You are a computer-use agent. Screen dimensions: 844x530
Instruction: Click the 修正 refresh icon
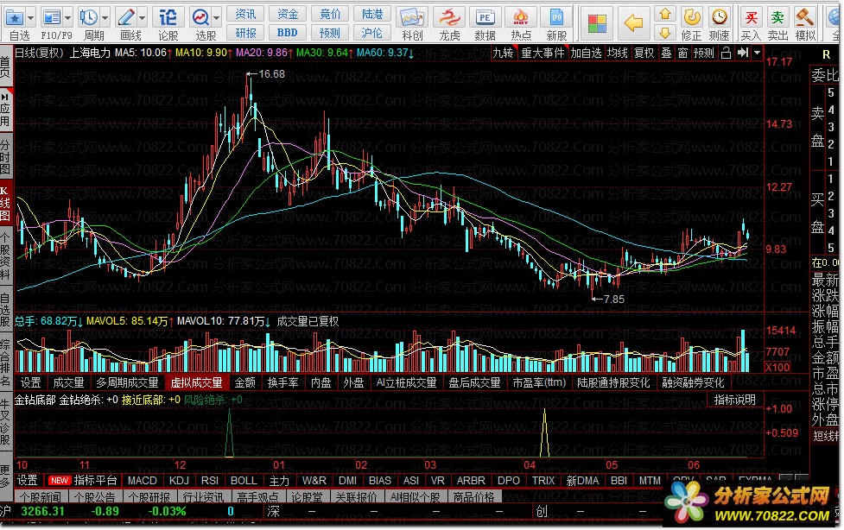[692, 17]
